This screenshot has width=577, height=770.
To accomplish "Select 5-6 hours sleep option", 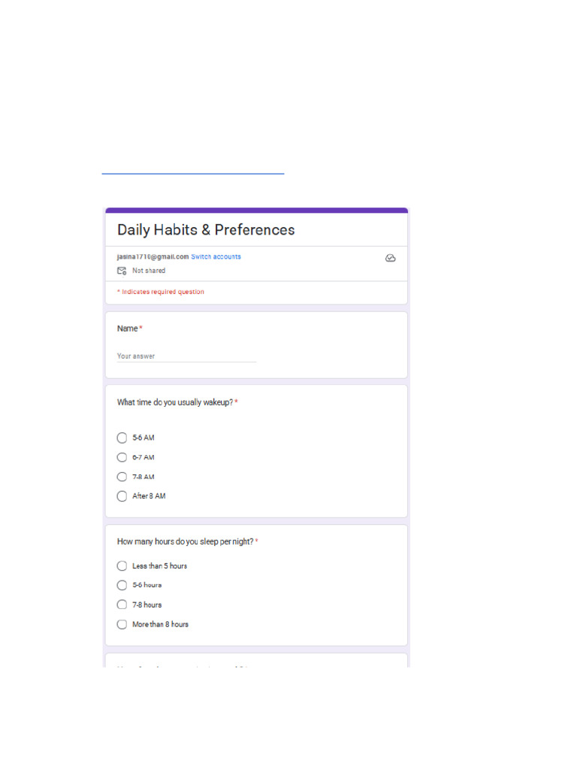I will tap(122, 585).
